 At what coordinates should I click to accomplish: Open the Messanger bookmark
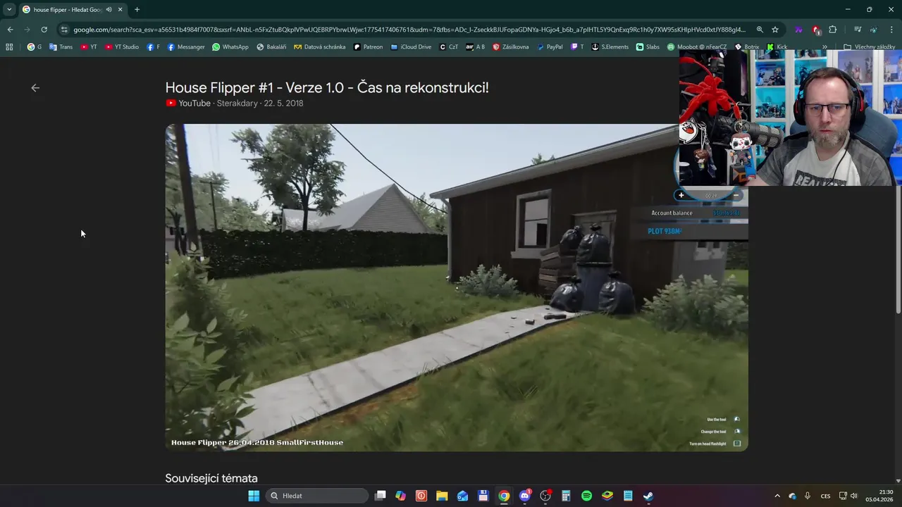pyautogui.click(x=185, y=47)
